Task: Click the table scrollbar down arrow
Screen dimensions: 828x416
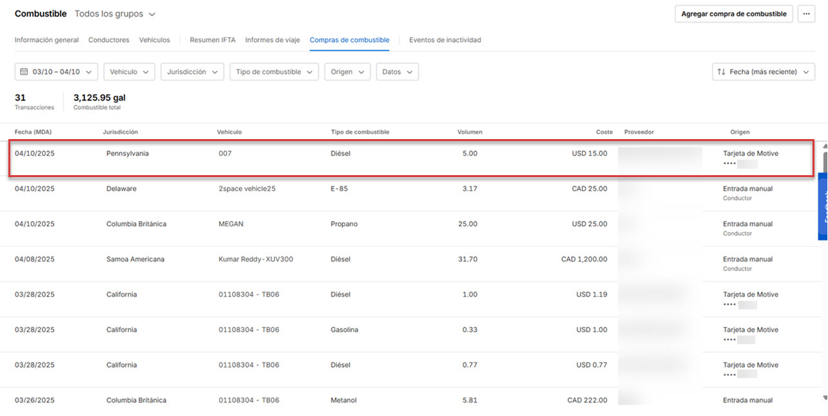Action: point(825,399)
